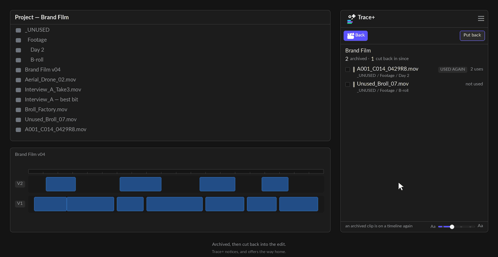The image size is (498, 257).
Task: Click the Brand Film v04 sequence icon
Action: coord(18,70)
